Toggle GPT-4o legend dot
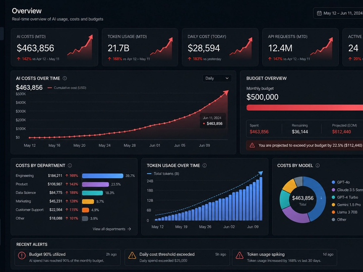Screen dimensions: 363x272 pos(333,182)
